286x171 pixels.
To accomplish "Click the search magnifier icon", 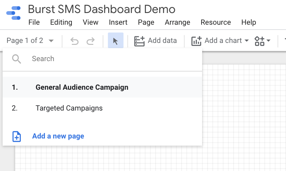I will click(17, 59).
